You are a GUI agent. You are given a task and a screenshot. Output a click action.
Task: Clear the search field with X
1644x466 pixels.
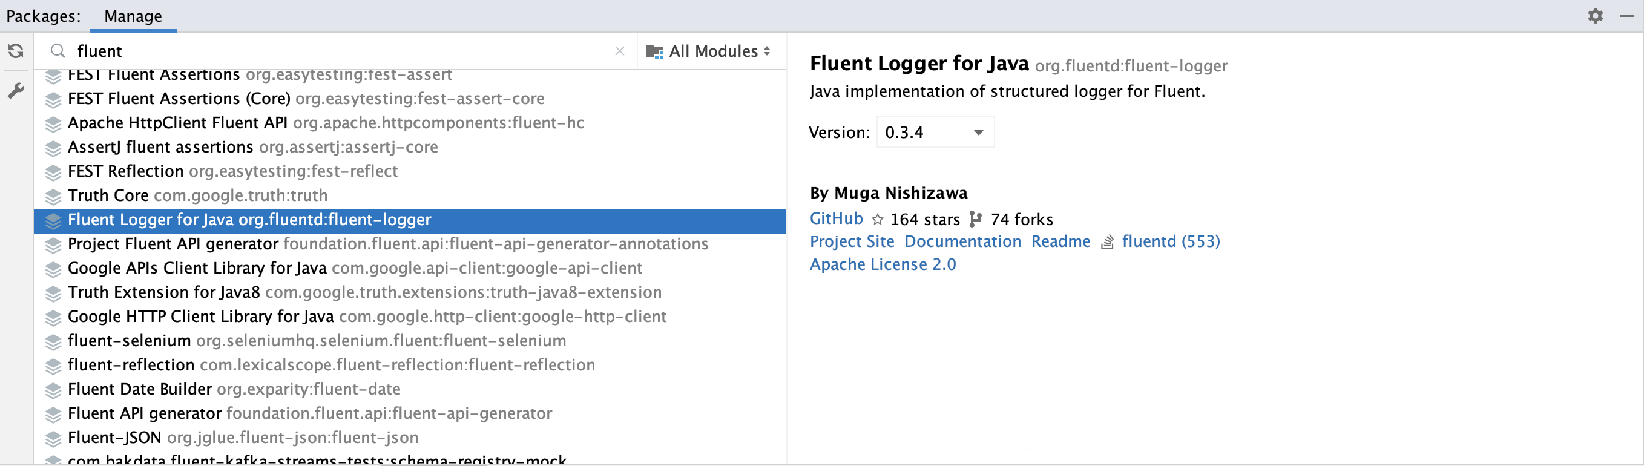point(620,50)
